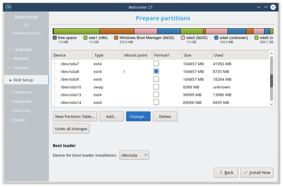Click Undo all changes button
This screenshot has width=283, height=187.
(71, 129)
